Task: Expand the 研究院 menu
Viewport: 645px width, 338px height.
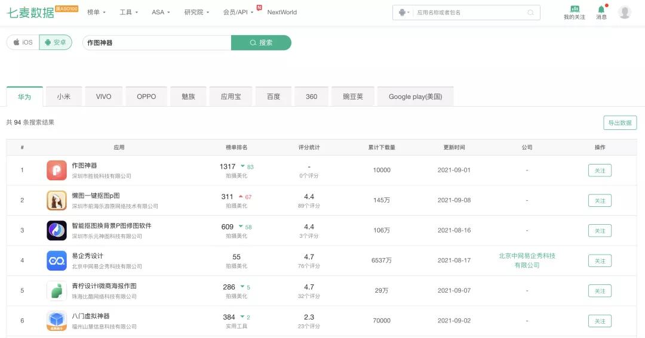Action: point(196,13)
